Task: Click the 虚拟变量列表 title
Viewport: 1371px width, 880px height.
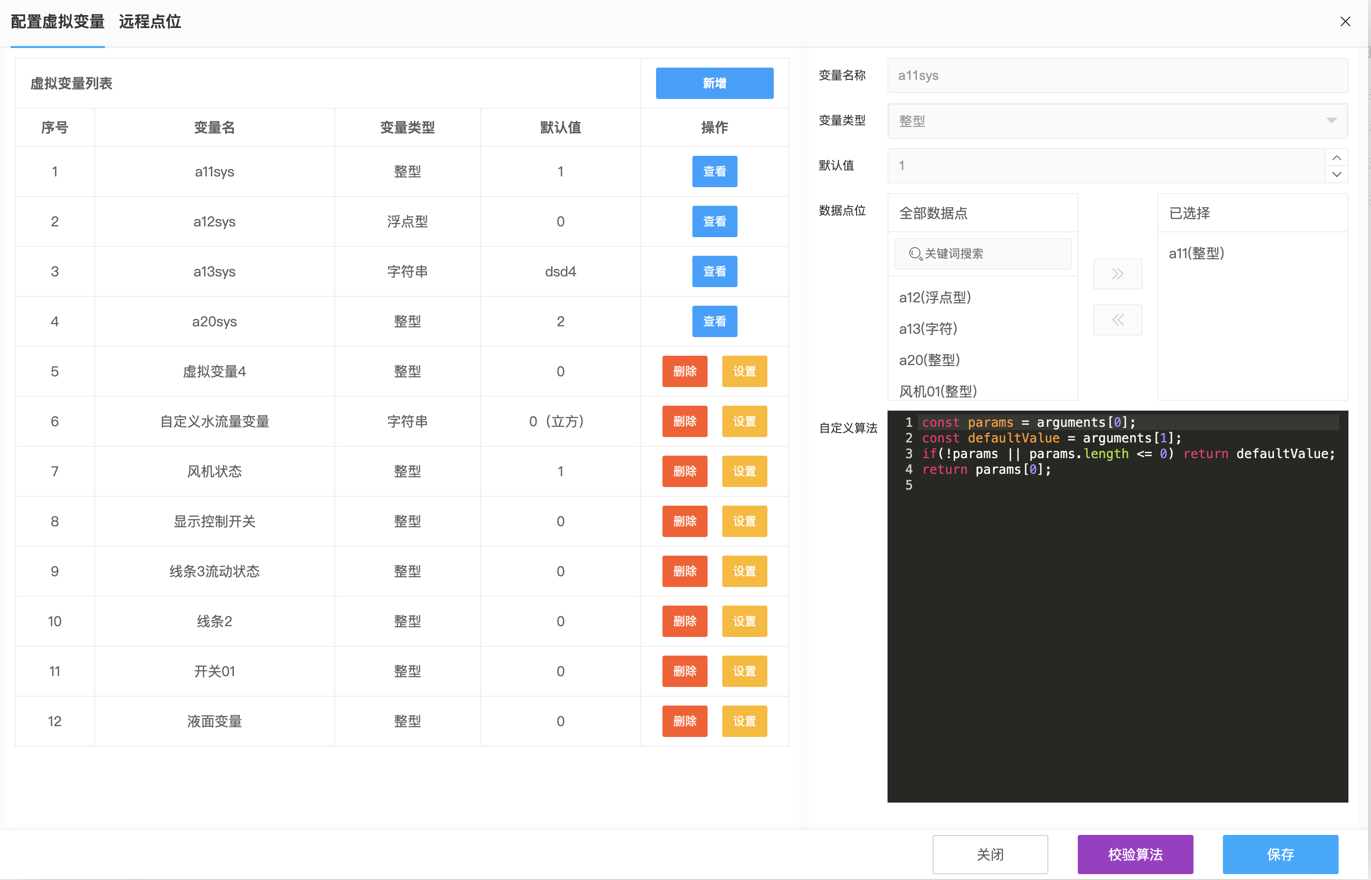Action: 71,83
